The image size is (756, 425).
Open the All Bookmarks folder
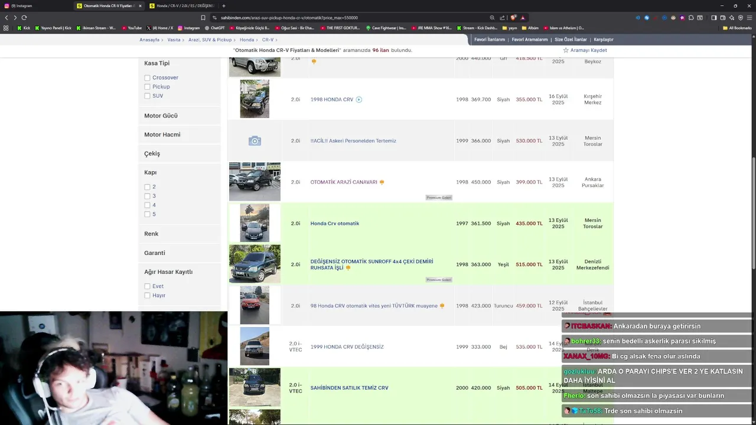coord(737,28)
